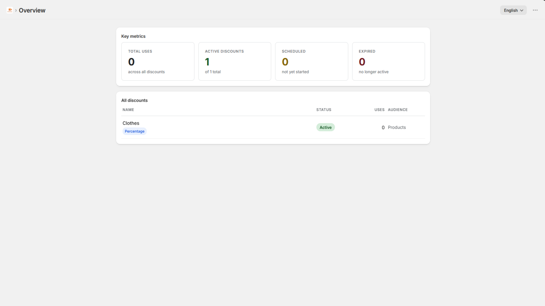Viewport: 545px width, 306px height.
Task: Click the Percentage badge under Clothes
Action: [135, 131]
